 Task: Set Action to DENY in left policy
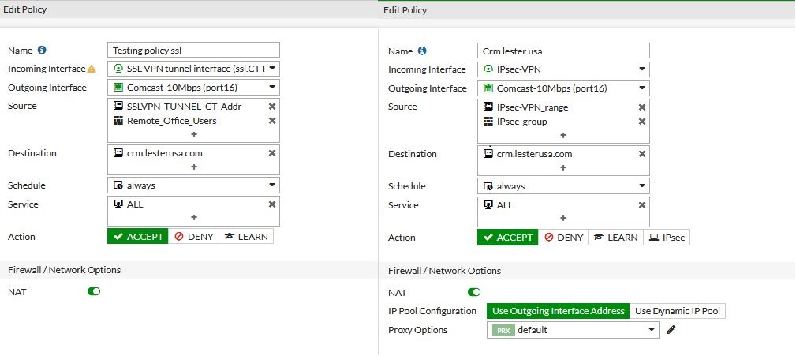(x=193, y=237)
